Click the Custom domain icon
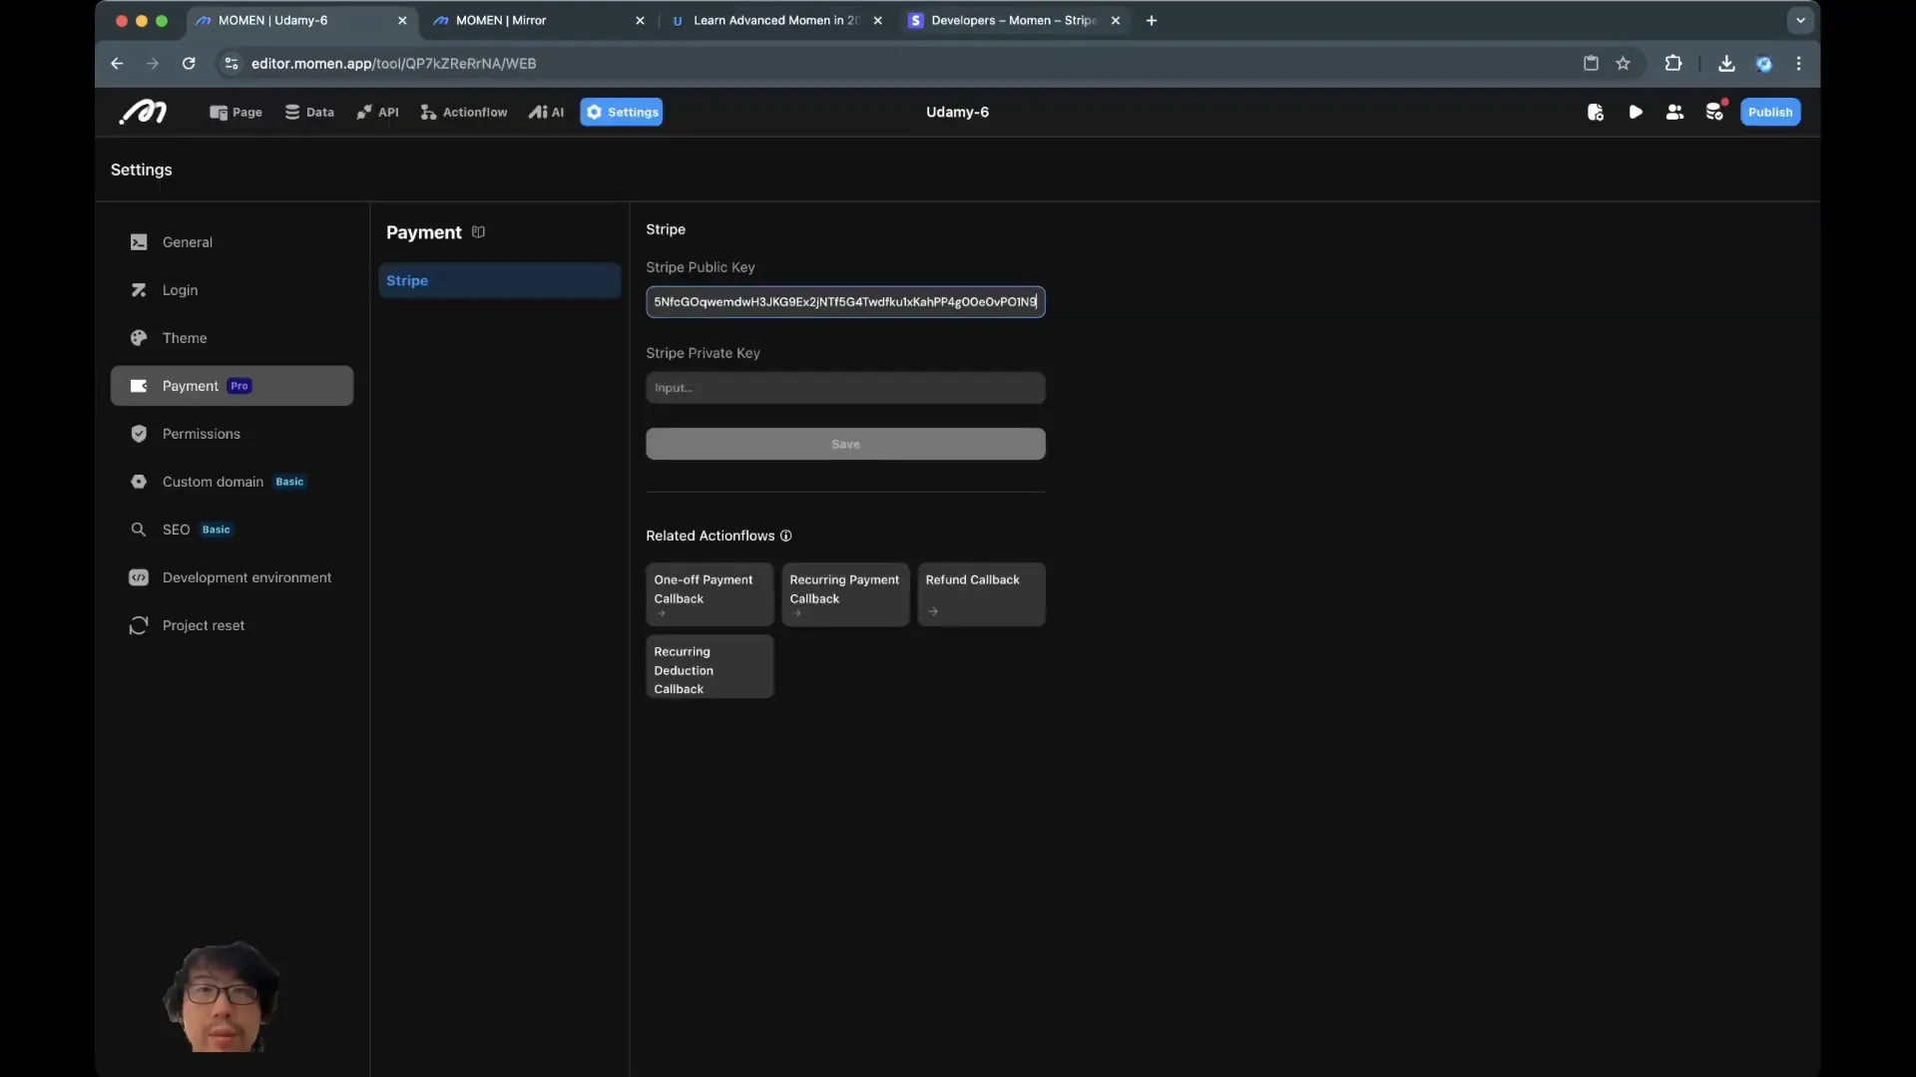Viewport: 1916px width, 1077px height. coord(139,482)
